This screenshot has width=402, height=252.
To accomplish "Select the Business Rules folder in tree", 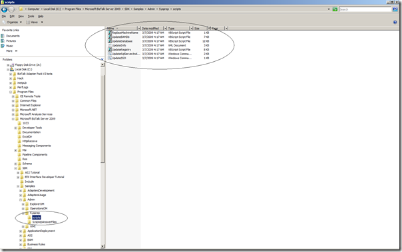I will click(36, 245).
